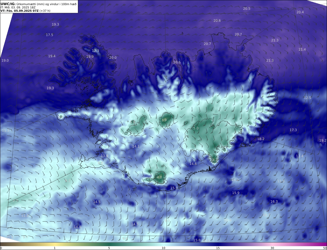Click the value label 14.4 on the map
Viewport: 327px width, 250px height.
pos(77,227)
